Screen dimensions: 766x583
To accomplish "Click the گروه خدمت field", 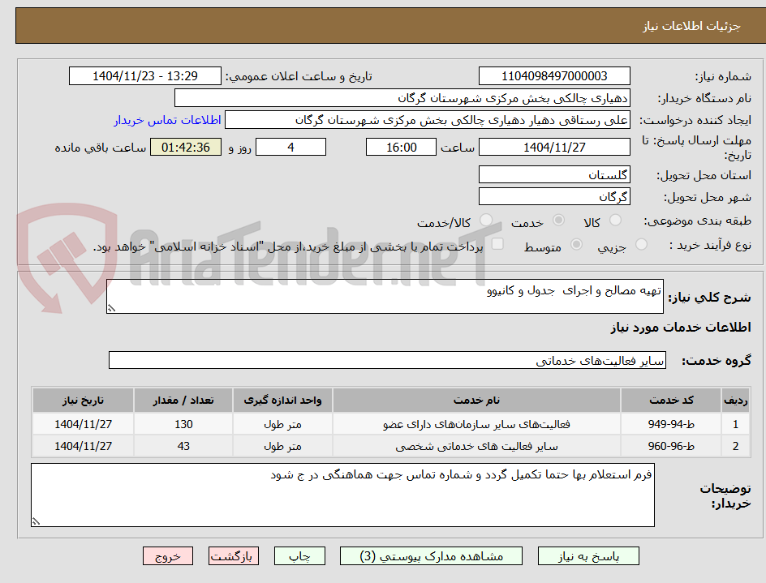I will click(387, 360).
